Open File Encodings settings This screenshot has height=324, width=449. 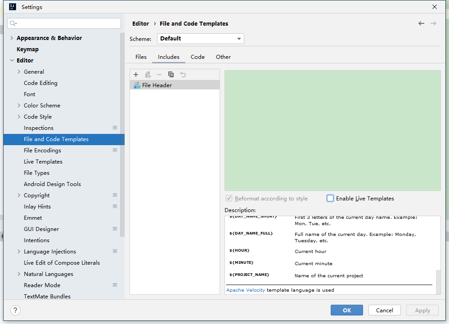pos(42,150)
